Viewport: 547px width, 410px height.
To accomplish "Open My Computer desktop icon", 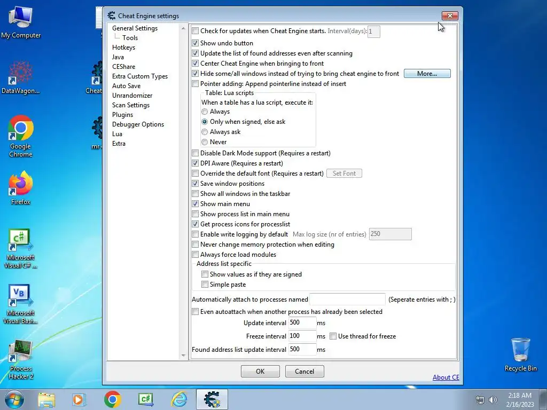I will [x=21, y=22].
